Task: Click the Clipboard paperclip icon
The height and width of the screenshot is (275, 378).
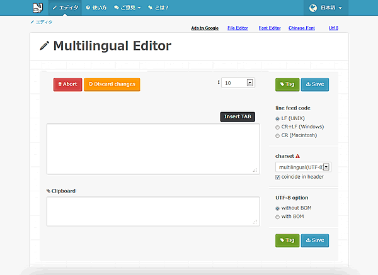Action: [x=49, y=190]
